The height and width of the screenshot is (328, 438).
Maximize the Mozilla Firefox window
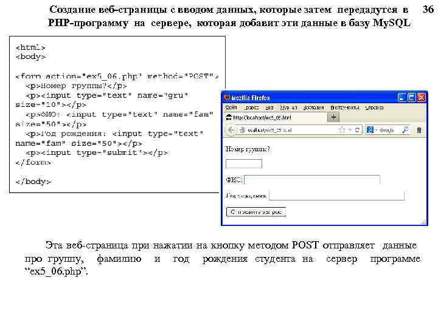point(411,98)
